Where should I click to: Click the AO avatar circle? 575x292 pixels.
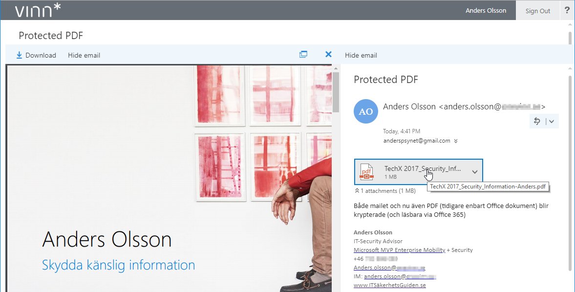[365, 111]
